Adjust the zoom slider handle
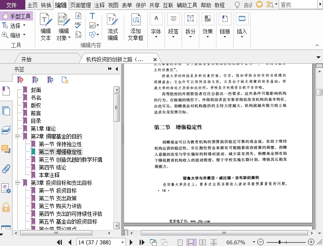 280,242
